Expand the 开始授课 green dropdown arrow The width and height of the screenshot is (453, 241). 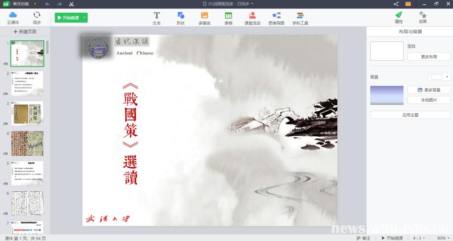point(84,18)
